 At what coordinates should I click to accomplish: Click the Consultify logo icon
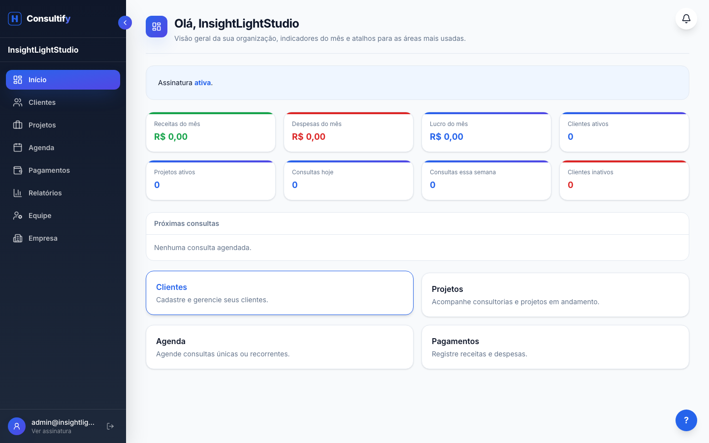pyautogui.click(x=15, y=19)
